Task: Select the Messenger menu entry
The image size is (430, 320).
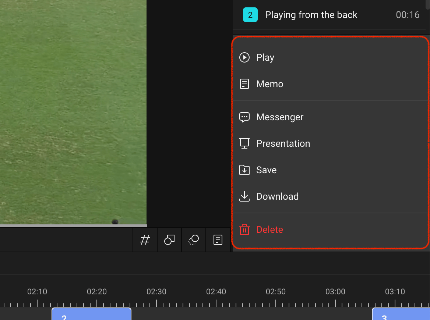Action: pos(331,117)
